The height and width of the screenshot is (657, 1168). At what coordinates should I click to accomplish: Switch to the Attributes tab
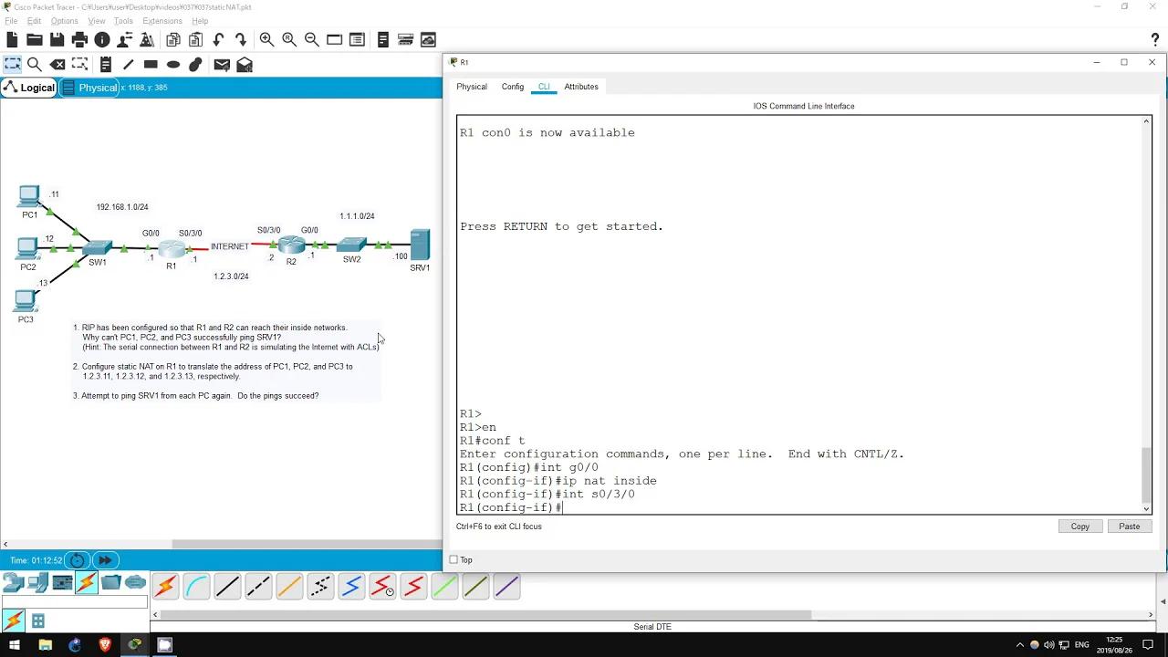click(x=581, y=86)
